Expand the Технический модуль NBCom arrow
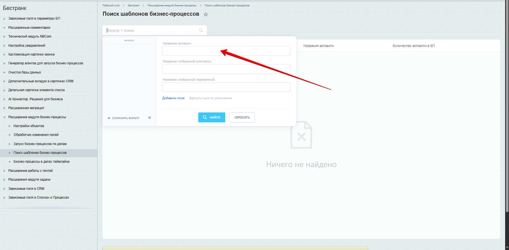Viewport: 509px width, 250px height. 4,36
